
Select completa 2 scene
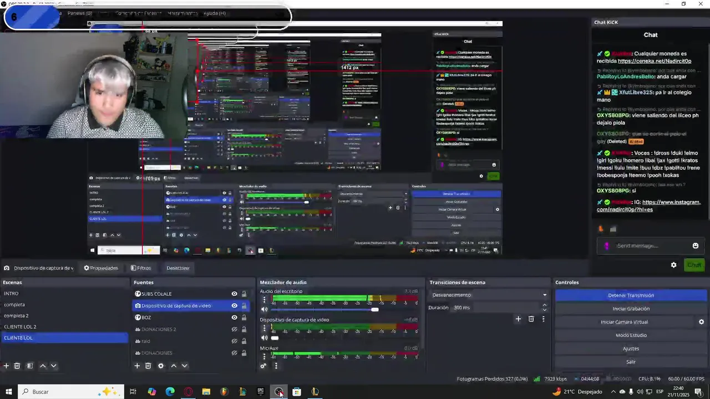tap(64, 316)
